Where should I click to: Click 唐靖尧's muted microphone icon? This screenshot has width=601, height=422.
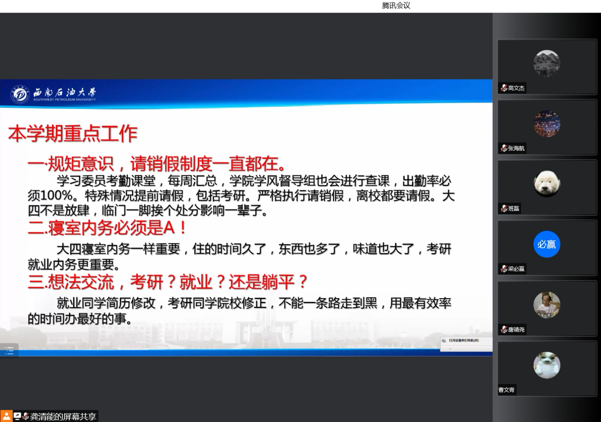pyautogui.click(x=504, y=329)
